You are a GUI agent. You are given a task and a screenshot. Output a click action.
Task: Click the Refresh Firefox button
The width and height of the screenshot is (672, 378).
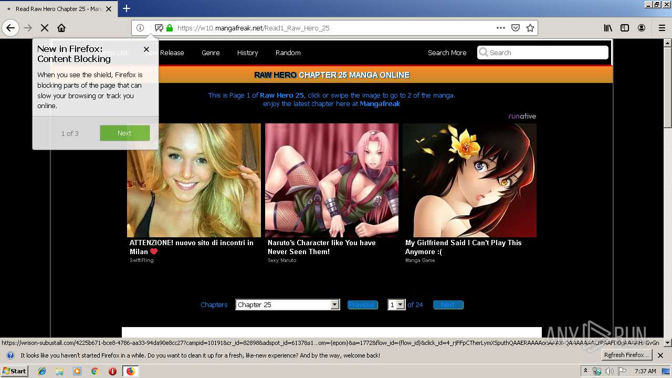pos(626,355)
